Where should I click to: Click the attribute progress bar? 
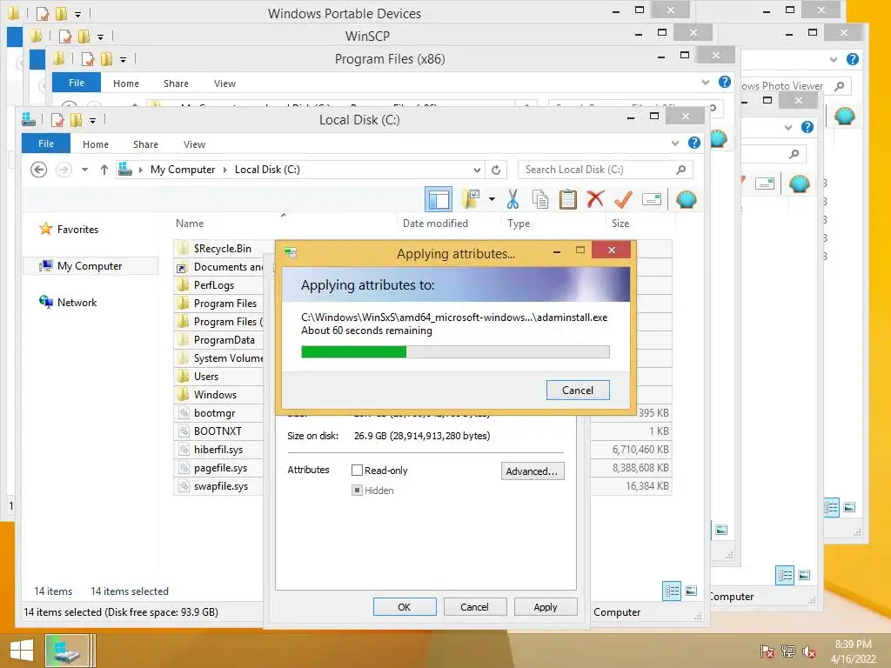click(x=455, y=352)
